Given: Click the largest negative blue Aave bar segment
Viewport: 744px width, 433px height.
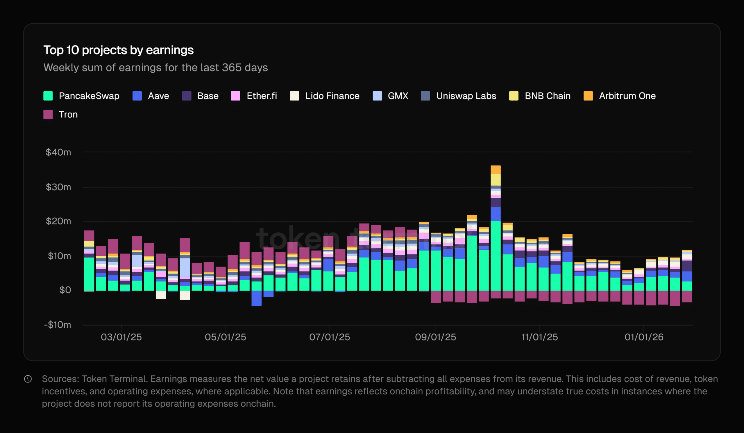Looking at the screenshot, I should [x=257, y=298].
